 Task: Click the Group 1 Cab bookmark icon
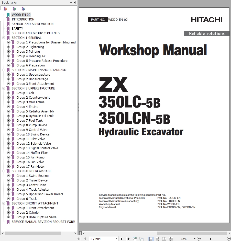(13, 93)
